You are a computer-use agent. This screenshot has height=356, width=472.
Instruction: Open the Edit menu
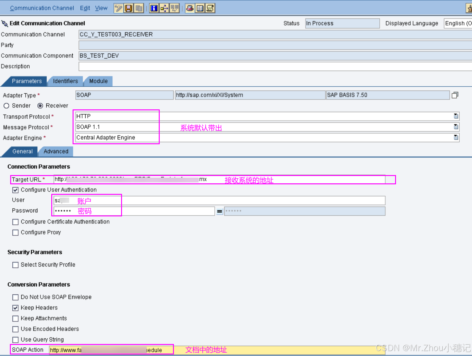(x=85, y=8)
